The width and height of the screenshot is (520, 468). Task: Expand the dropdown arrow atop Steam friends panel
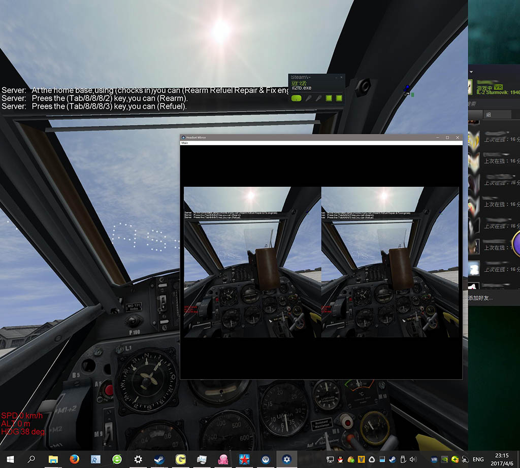471,72
